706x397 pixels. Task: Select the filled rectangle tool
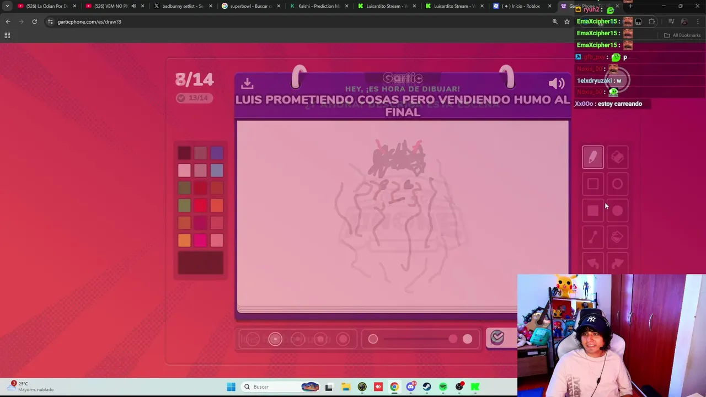click(593, 211)
